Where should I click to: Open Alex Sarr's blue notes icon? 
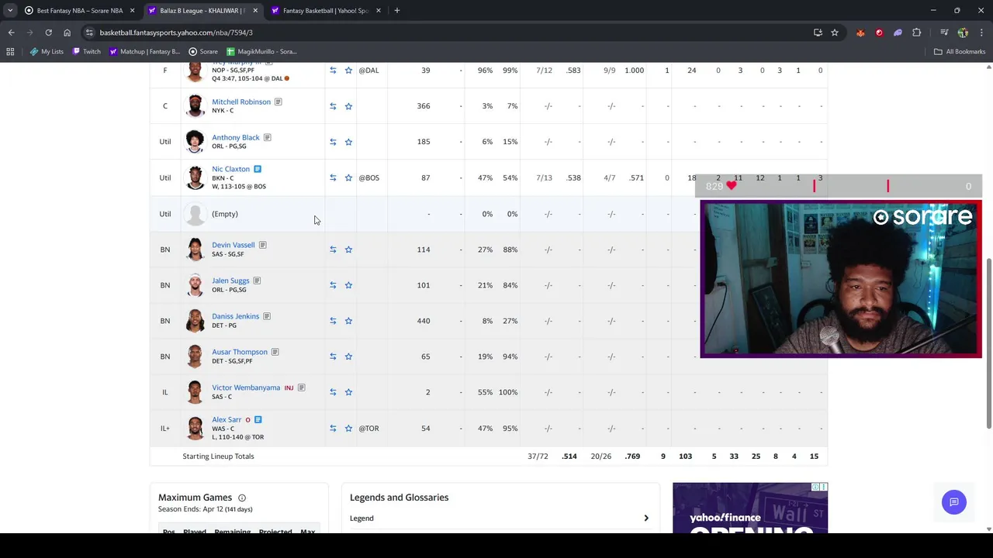point(258,420)
